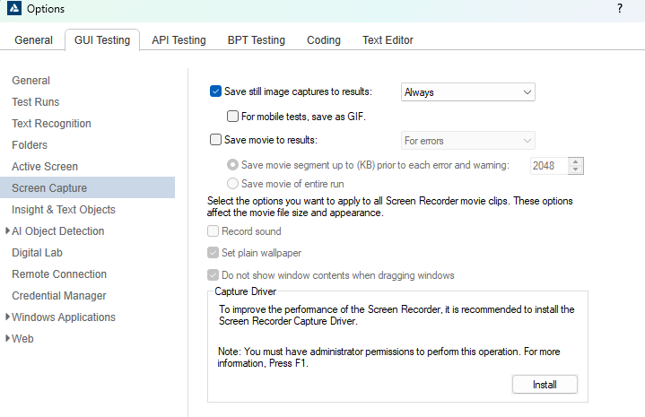This screenshot has width=645, height=417.
Task: Decrease movie segment size with down arrow
Action: click(576, 169)
